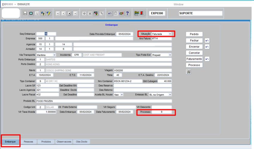Expand the Via Transporte dropdown
This screenshot has height=149, width=254.
(x=54, y=55)
